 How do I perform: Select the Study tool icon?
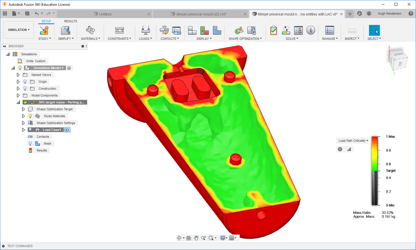(x=44, y=31)
